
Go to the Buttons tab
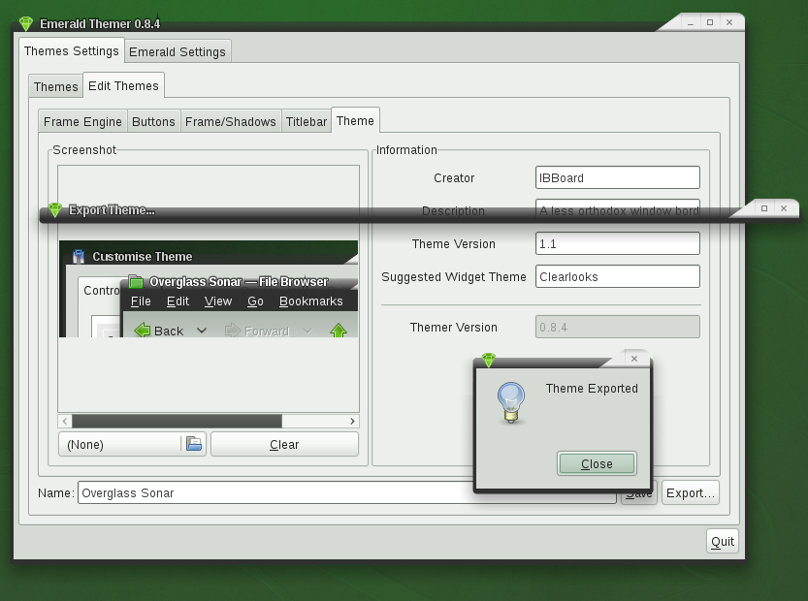(153, 121)
